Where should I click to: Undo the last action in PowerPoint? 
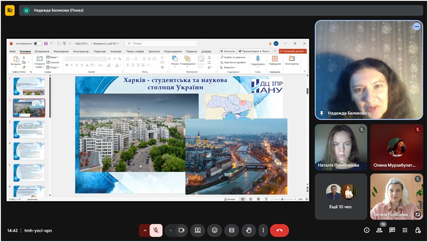pos(52,43)
